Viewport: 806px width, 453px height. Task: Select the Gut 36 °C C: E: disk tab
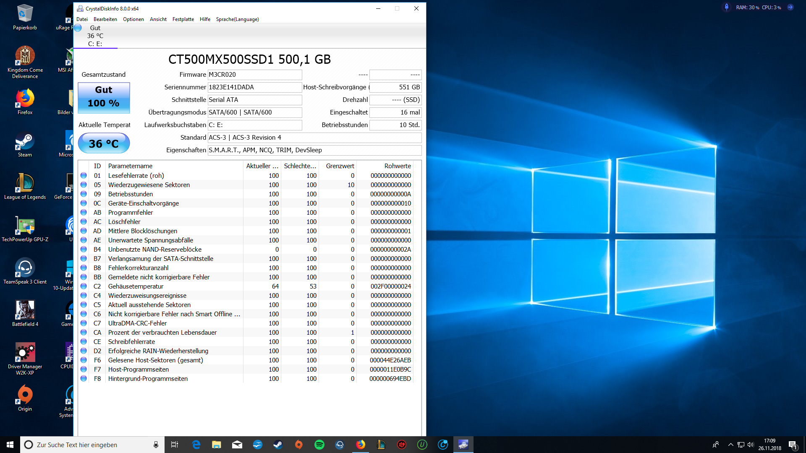(x=95, y=36)
